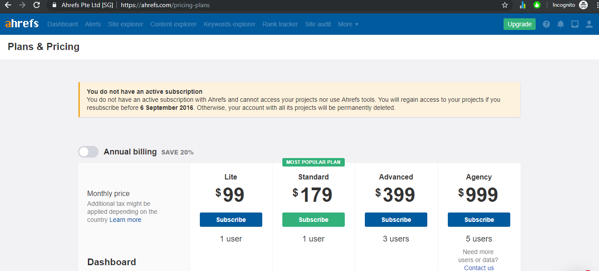
Task: Click the "6 September 2016" date
Action: coord(167,108)
